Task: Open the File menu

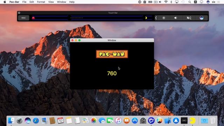Action: point(24,2)
